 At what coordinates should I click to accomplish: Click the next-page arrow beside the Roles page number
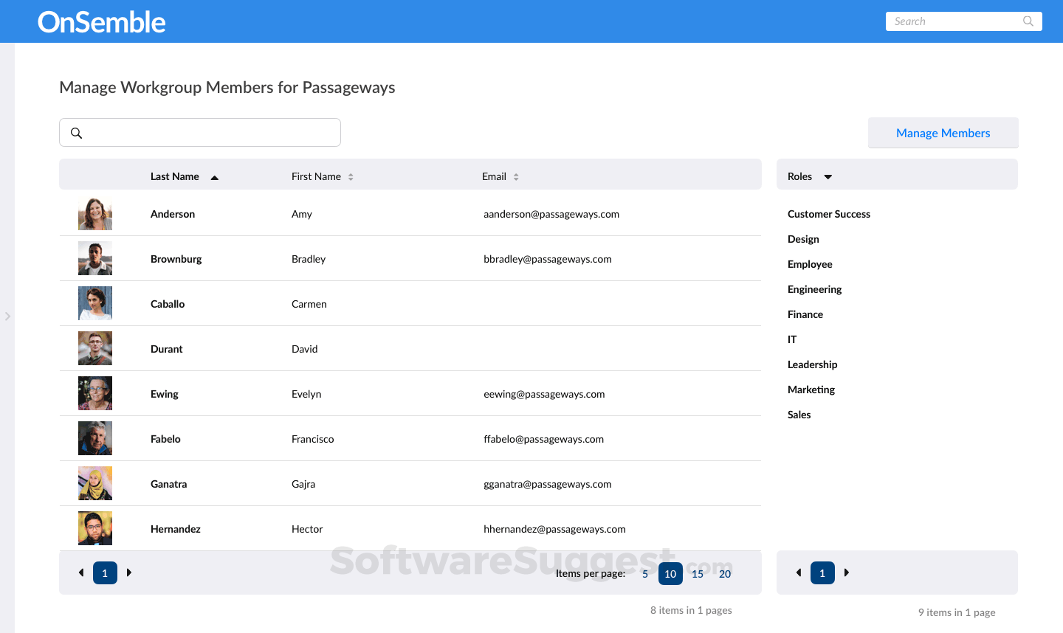click(x=846, y=573)
